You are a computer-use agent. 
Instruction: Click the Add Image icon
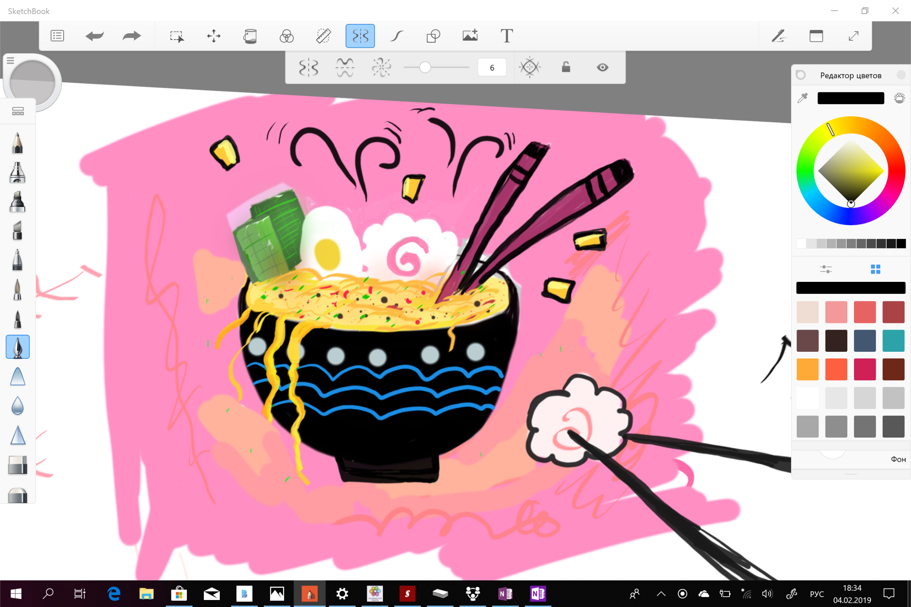(470, 36)
